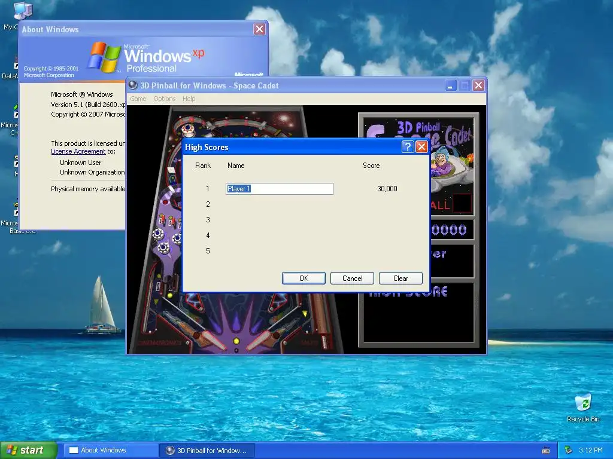This screenshot has height=459, width=613.
Task: Clear the high scores list
Action: [x=400, y=279]
